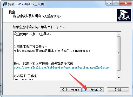Close the installer window

(126, 3)
